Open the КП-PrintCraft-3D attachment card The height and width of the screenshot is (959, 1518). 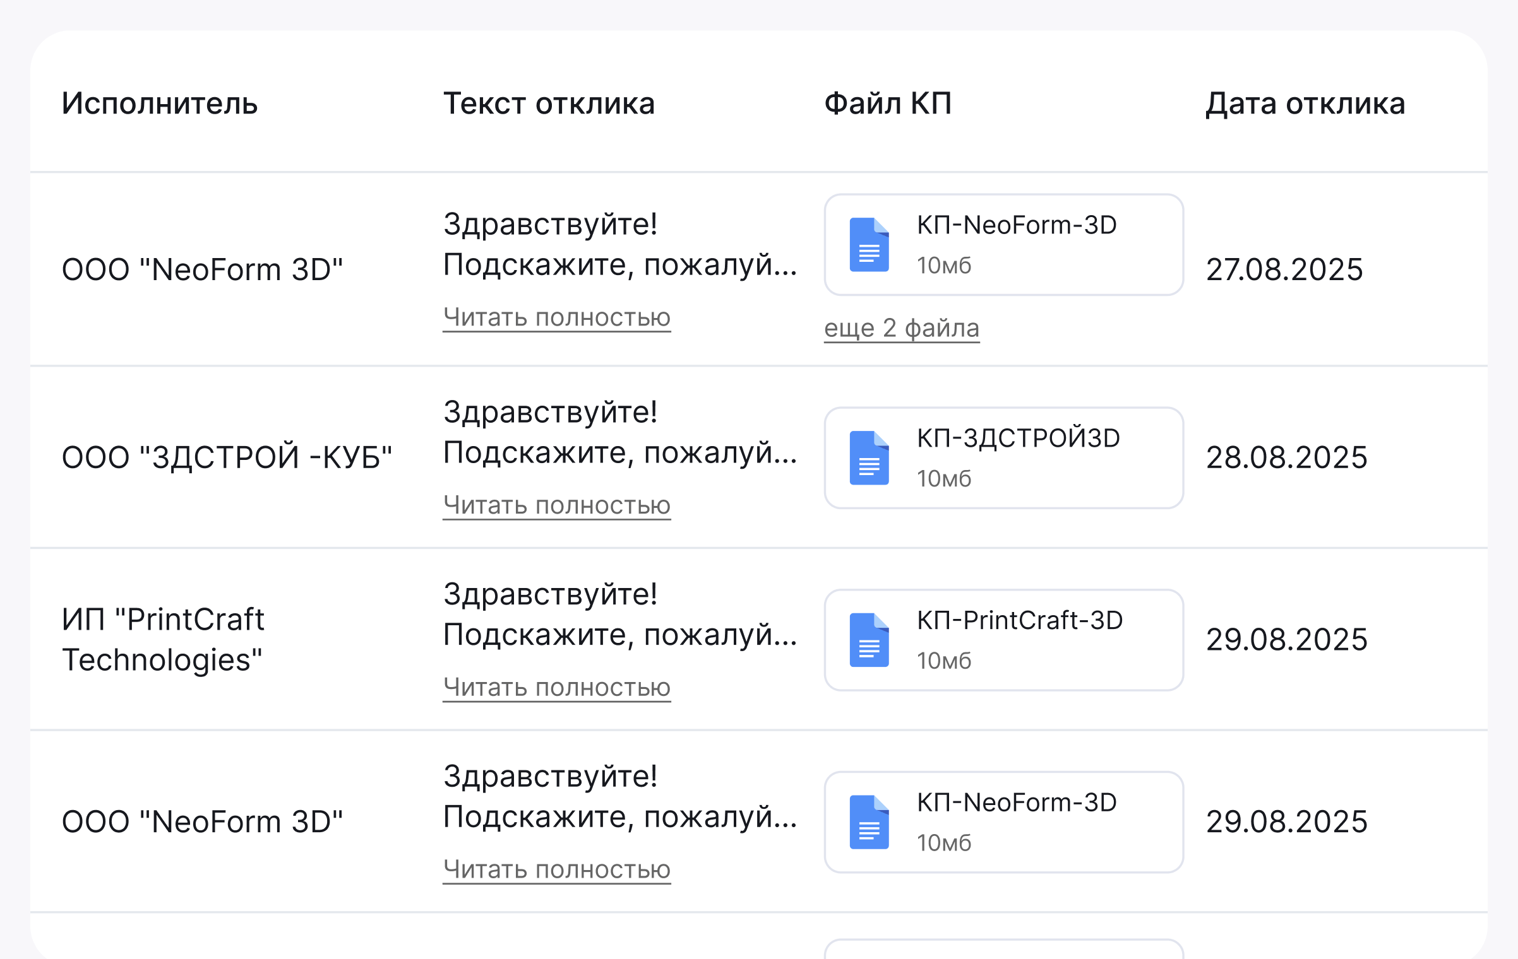1003,640
